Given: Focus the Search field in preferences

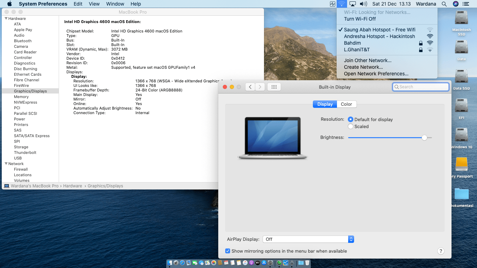Looking at the screenshot, I should click(x=421, y=87).
